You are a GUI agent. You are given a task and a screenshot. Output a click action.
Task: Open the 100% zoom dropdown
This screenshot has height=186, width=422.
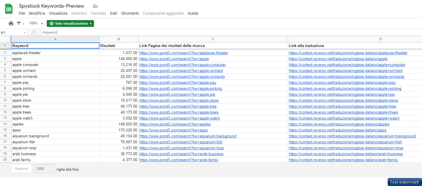tap(36, 24)
